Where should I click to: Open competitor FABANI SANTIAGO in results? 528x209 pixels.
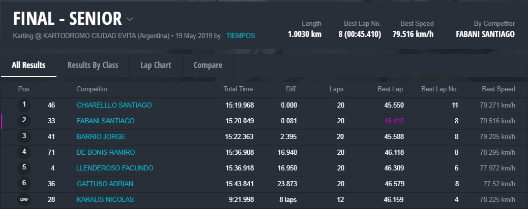tap(106, 121)
